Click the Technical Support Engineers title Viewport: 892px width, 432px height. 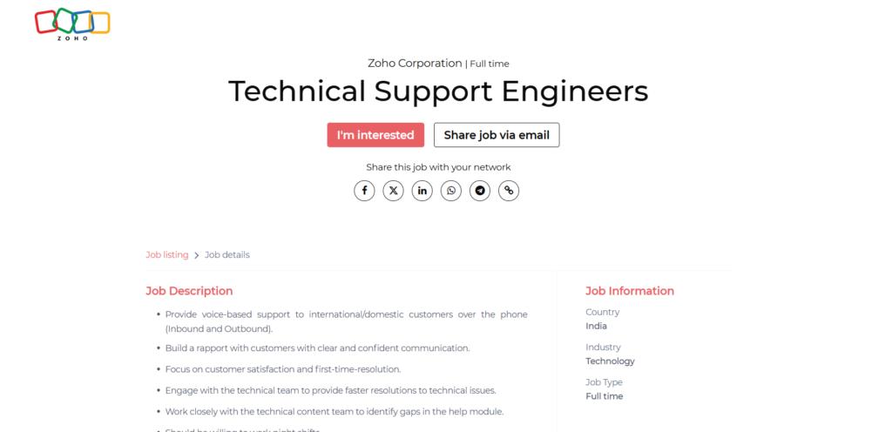coord(438,91)
